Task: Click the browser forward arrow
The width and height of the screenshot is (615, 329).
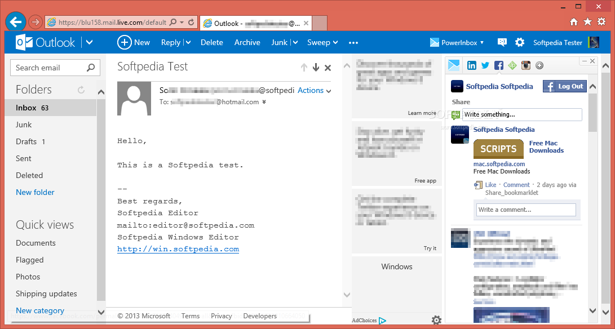Action: (36, 23)
